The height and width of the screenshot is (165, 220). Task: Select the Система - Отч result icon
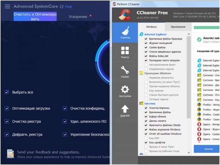coord(199,95)
